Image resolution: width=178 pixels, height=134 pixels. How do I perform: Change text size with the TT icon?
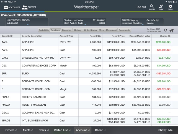click(x=172, y=31)
